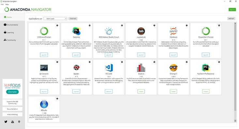Install Orange 3
Viewport: 239px width, 129px height.
(173, 92)
